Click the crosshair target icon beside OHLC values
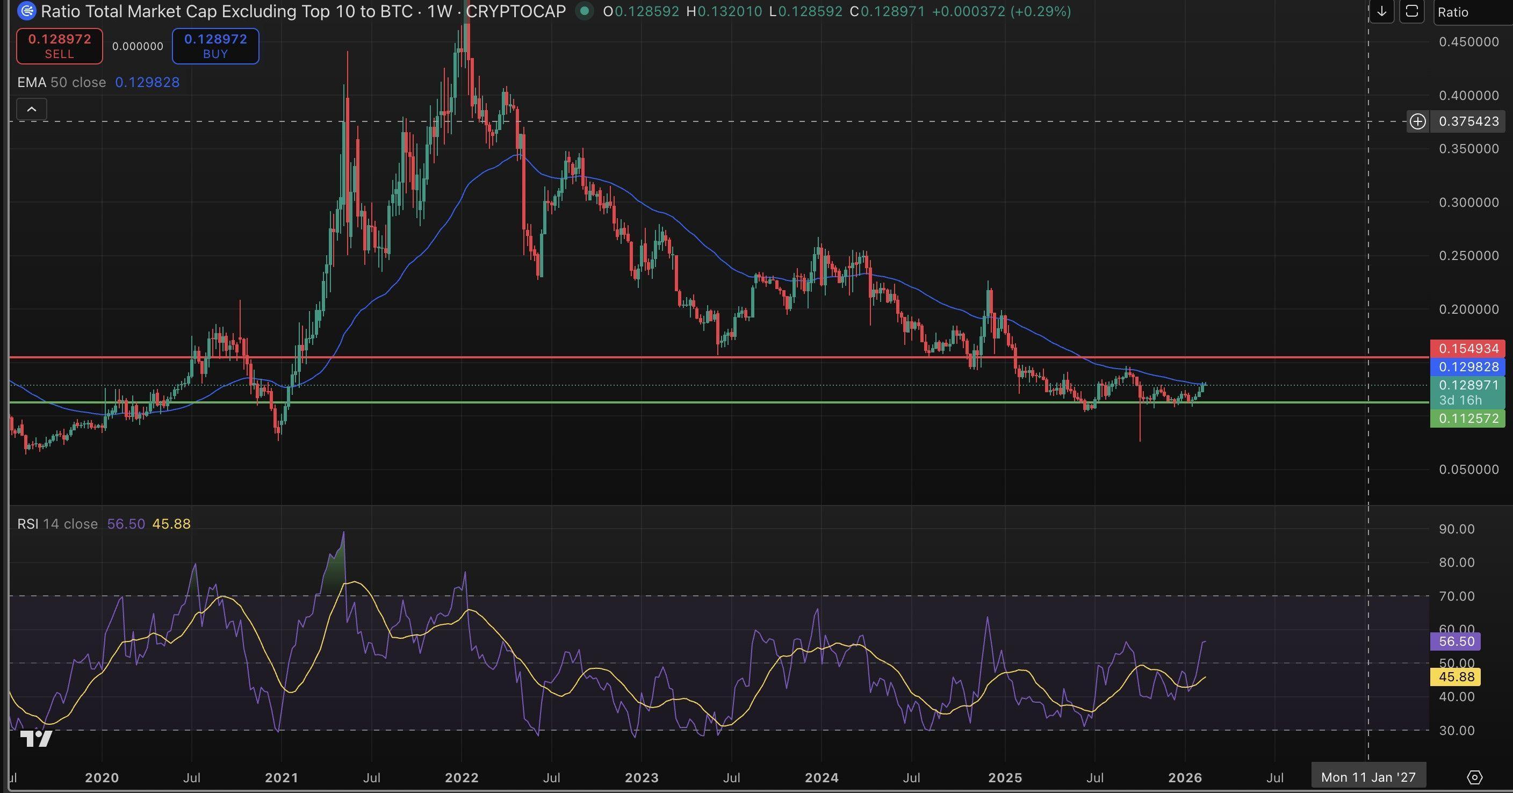This screenshot has width=1513, height=793. (x=585, y=11)
